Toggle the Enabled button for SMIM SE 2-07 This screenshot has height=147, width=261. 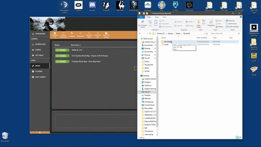[x=61, y=50]
